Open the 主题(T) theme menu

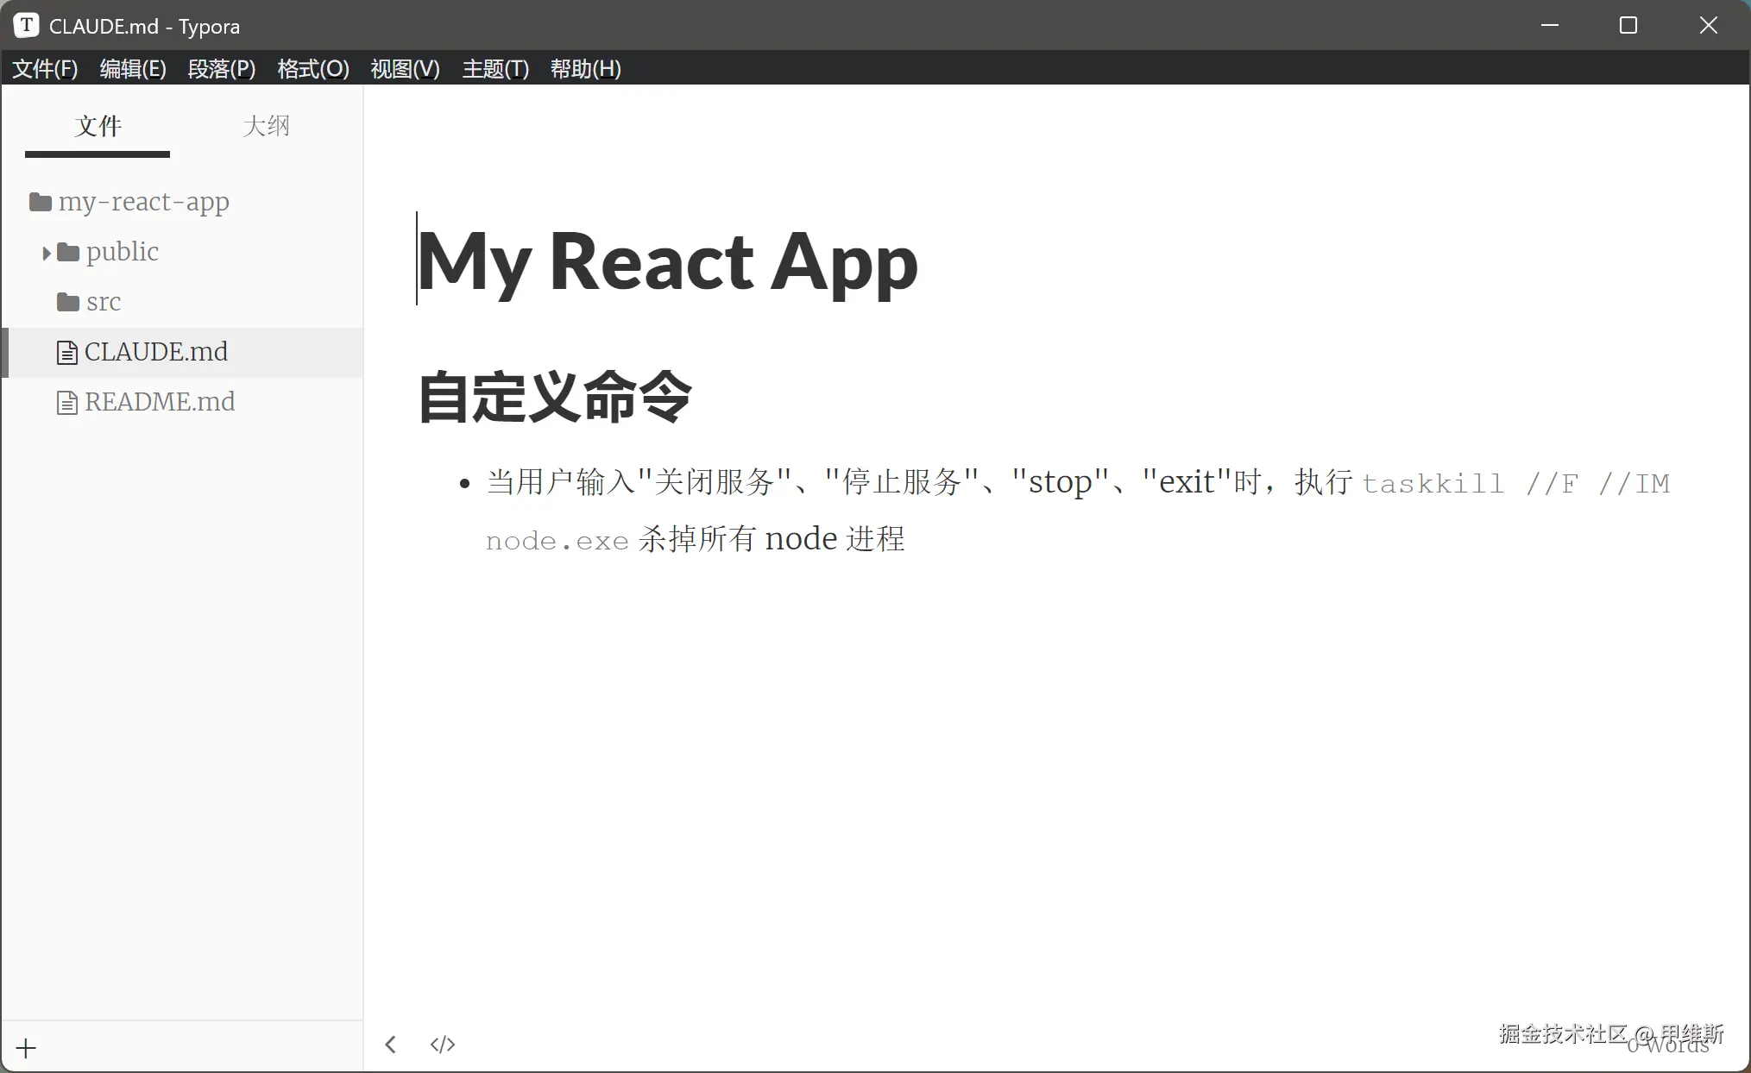[x=495, y=69]
